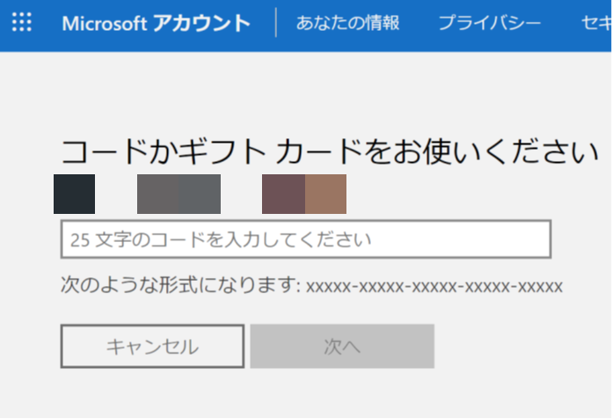The height and width of the screenshot is (419, 612).
Task: Click the 25 文字のコード input field
Action: coord(306,239)
